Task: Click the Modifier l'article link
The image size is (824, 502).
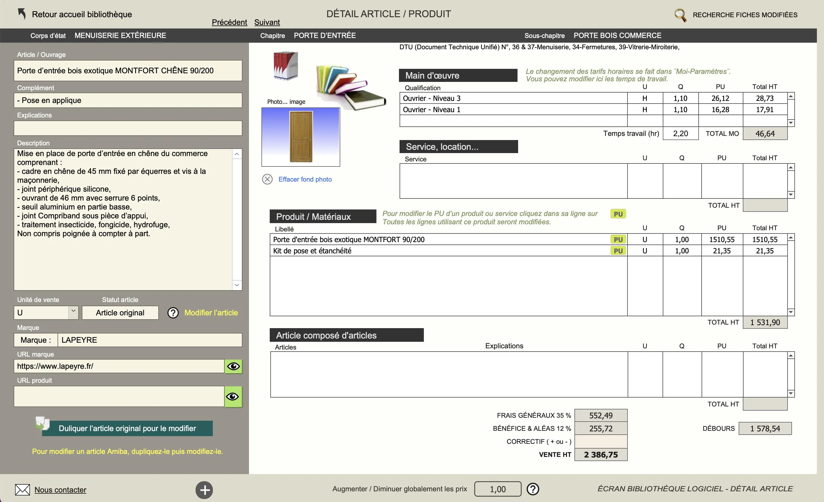Action: pos(211,313)
